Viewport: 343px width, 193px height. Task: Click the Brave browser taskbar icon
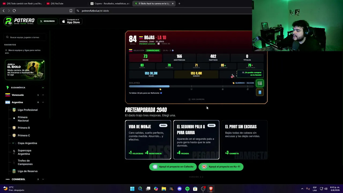point(211,189)
